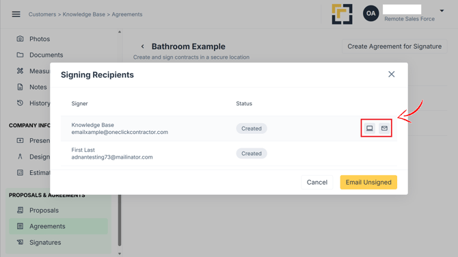Close the Signing Recipients dialog
Image resolution: width=458 pixels, height=257 pixels.
(392, 75)
